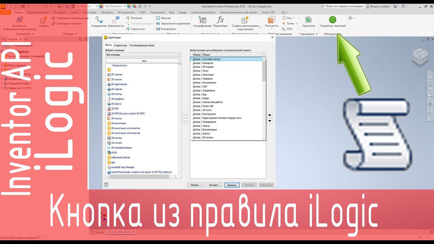The height and width of the screenshot is (244, 434).
Task: Click the Экспорт... button
Action: tap(215, 185)
